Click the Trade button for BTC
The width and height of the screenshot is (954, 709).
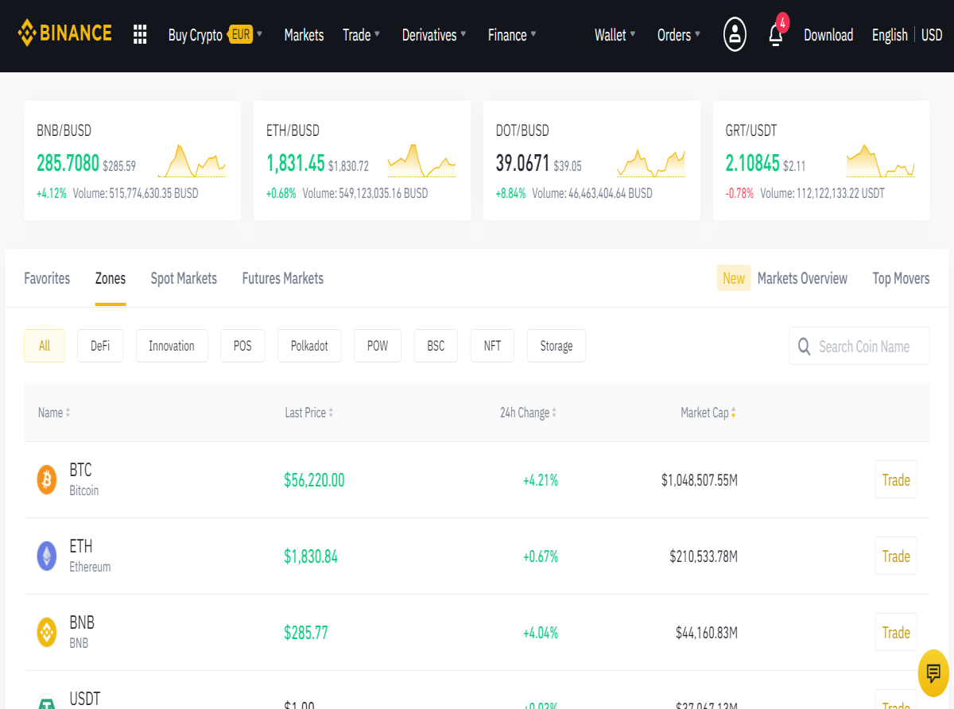(x=896, y=479)
